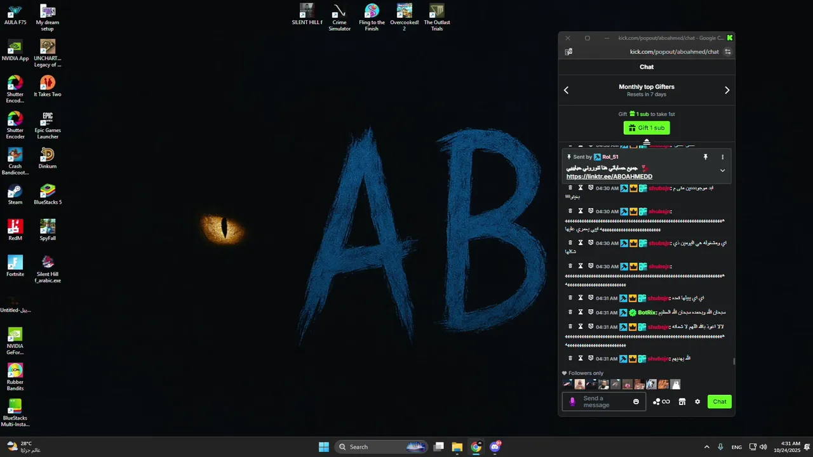Open pinned message three-dot menu
This screenshot has height=457, width=813.
pyautogui.click(x=722, y=157)
